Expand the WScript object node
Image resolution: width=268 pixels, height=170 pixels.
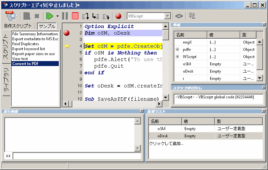coord(178,56)
